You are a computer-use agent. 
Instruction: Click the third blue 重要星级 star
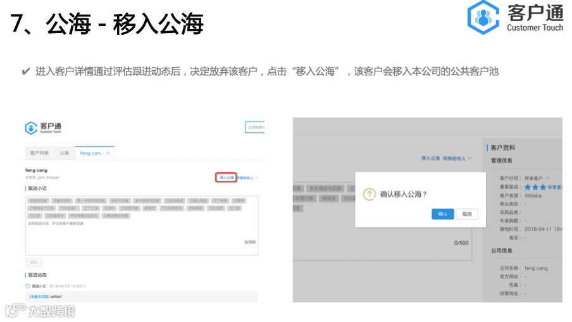(x=543, y=187)
